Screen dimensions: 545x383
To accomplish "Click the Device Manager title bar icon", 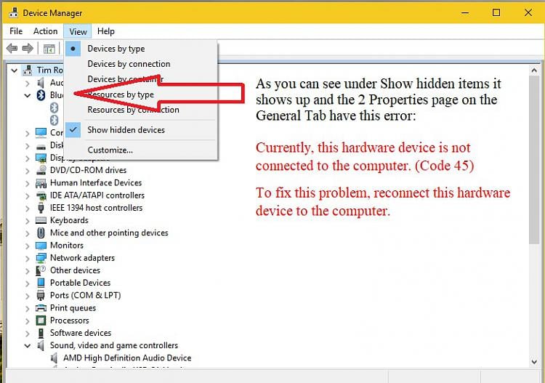I will pyautogui.click(x=14, y=12).
